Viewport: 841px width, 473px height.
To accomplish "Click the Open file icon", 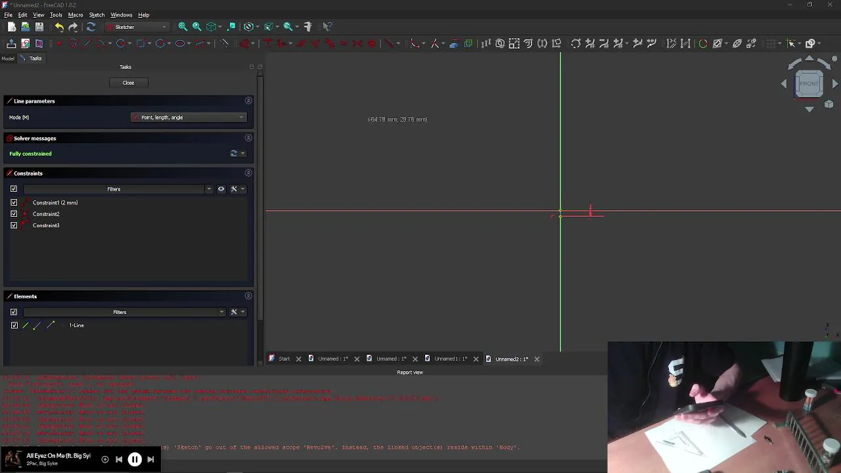I will point(25,27).
